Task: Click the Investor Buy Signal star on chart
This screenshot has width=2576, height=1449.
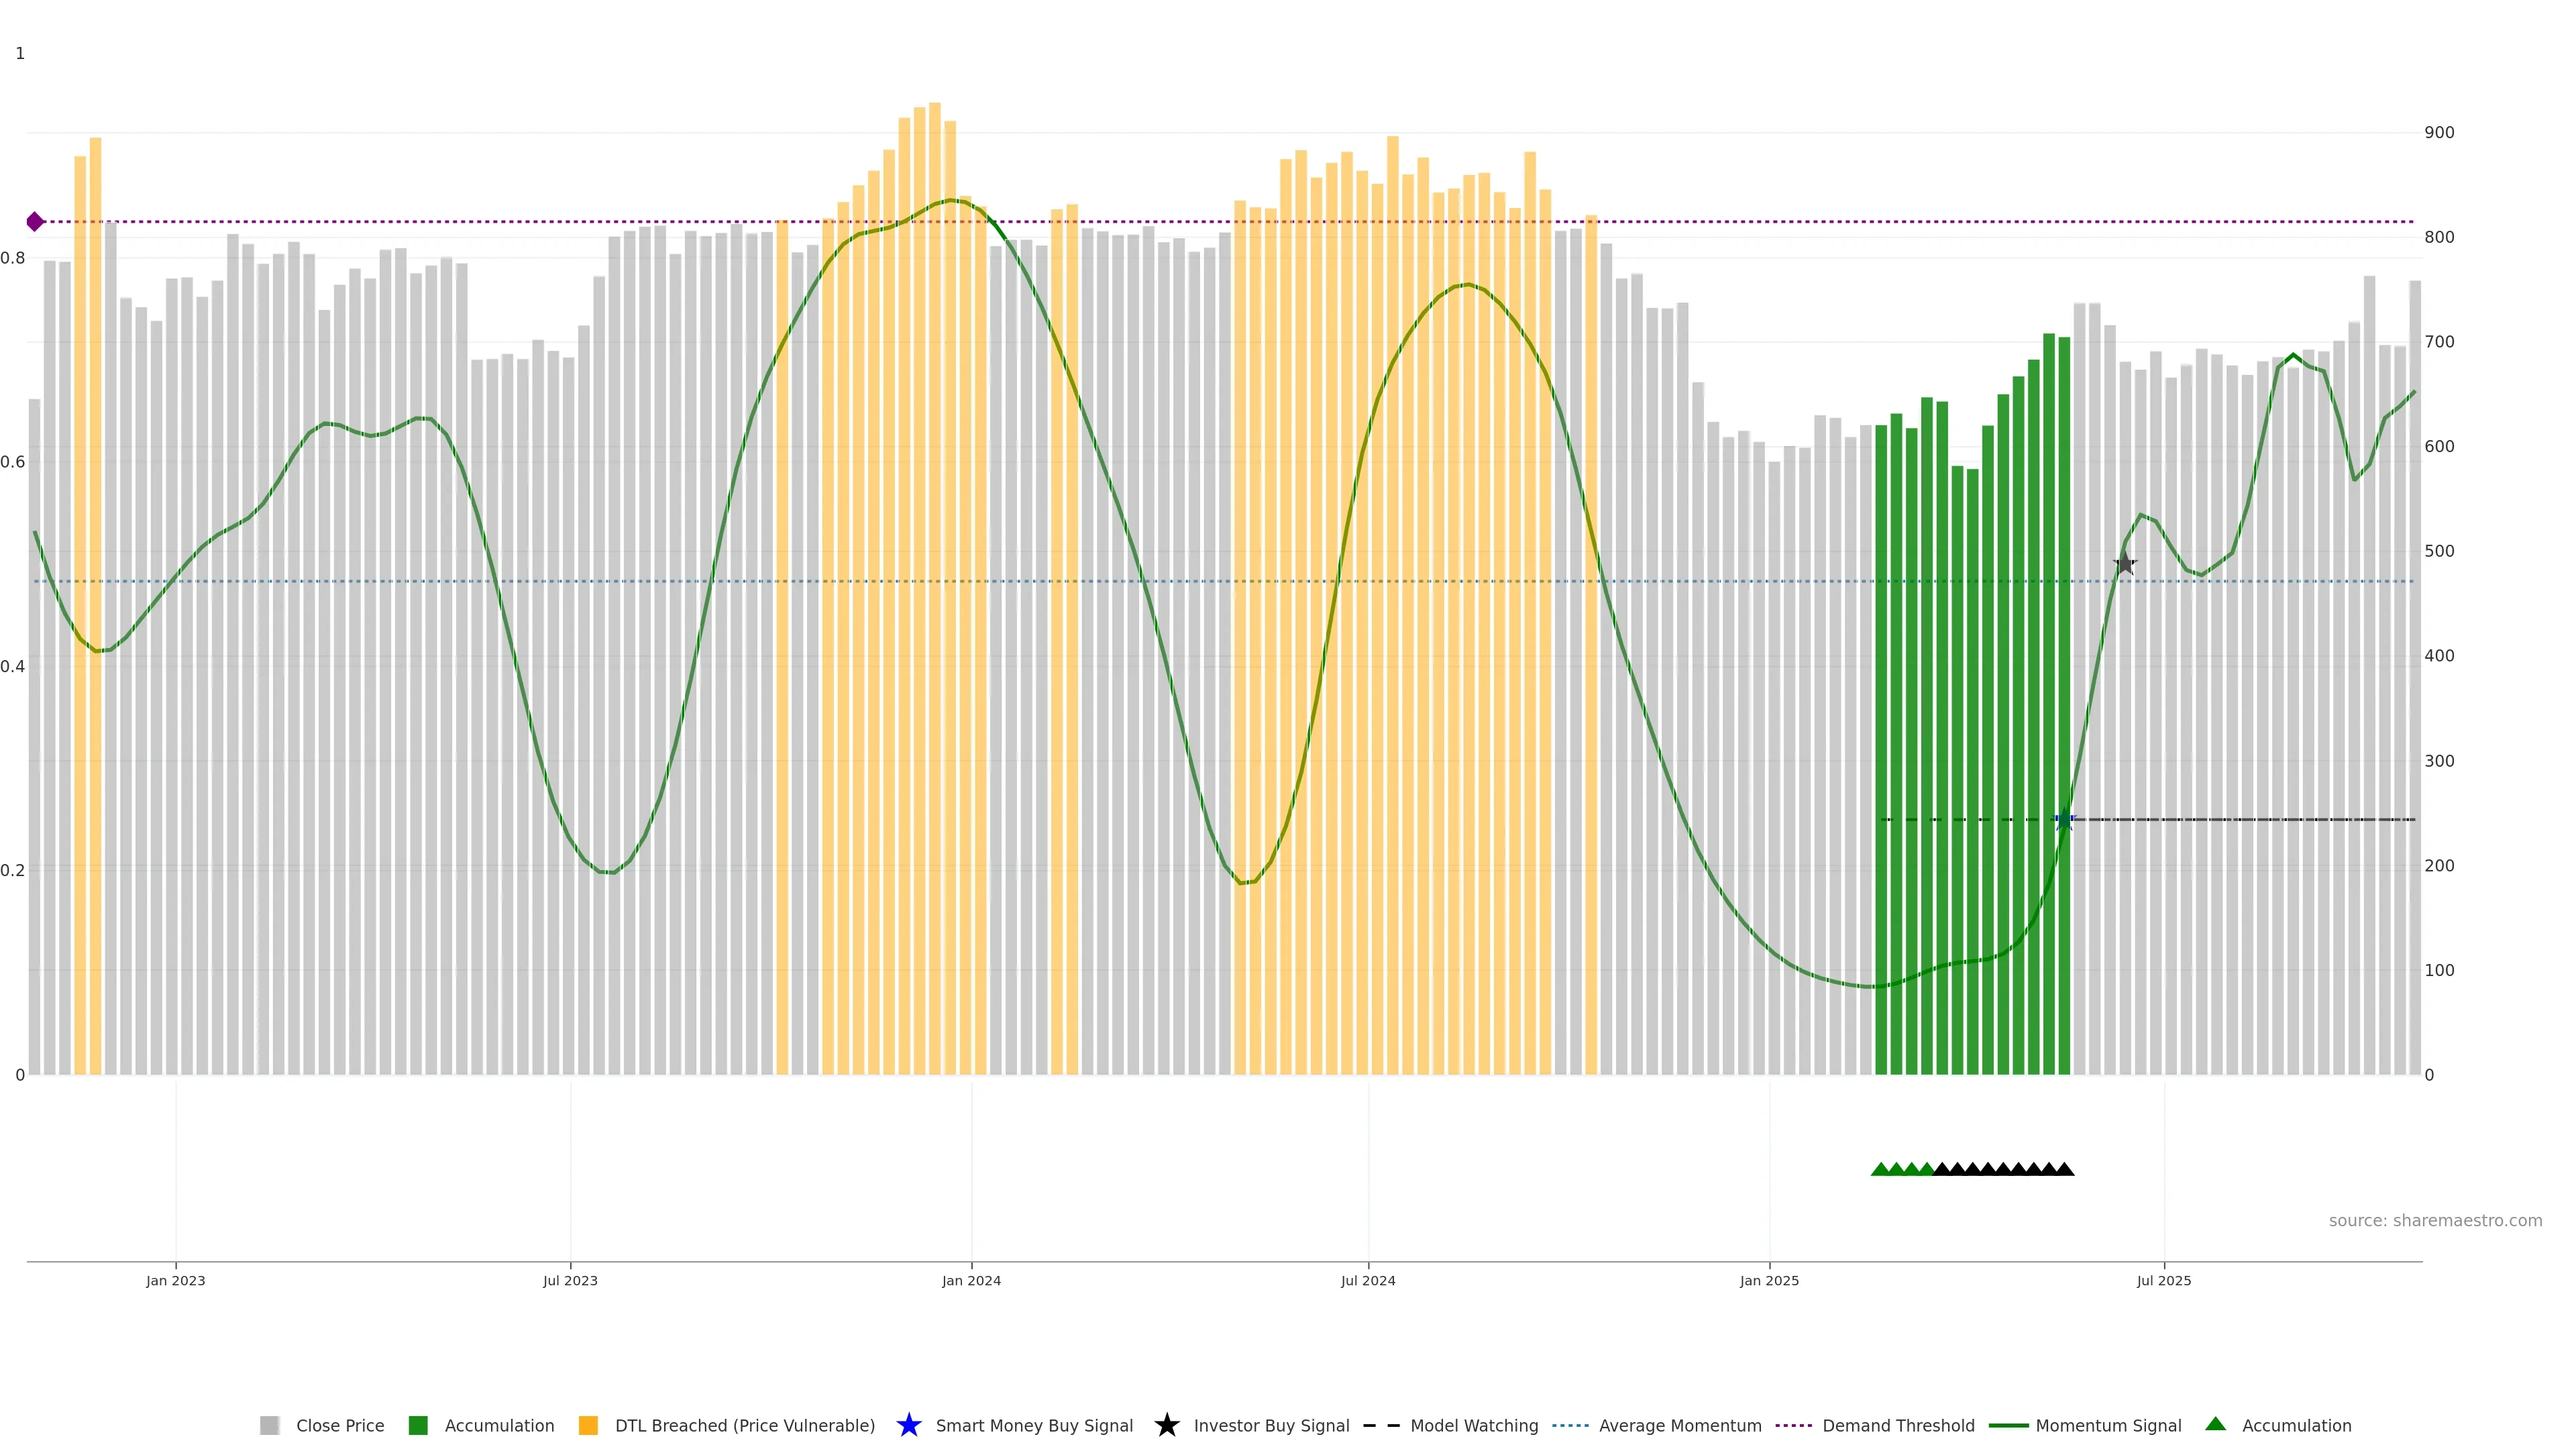Action: [2125, 564]
